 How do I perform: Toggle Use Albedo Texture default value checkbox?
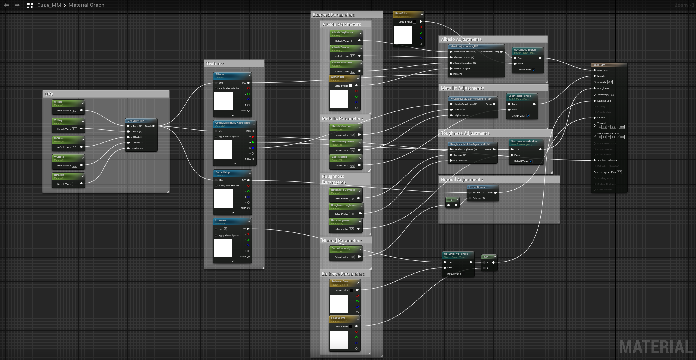(534, 70)
